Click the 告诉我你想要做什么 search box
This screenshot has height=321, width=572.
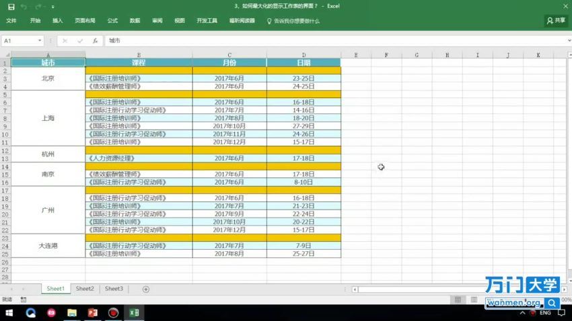tap(296, 21)
